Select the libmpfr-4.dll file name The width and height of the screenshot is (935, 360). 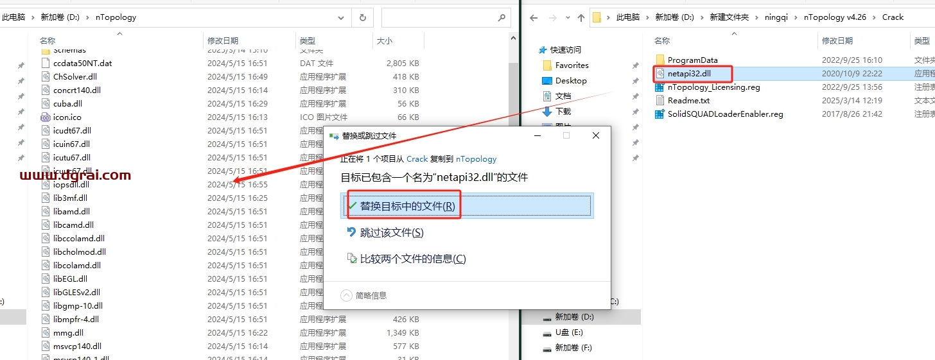tap(76, 319)
